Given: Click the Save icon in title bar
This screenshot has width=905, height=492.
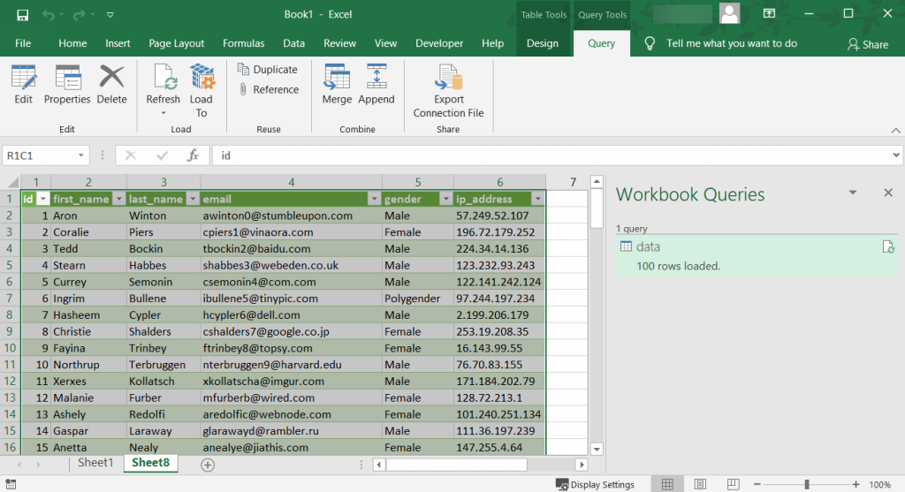Looking at the screenshot, I should 22,15.
